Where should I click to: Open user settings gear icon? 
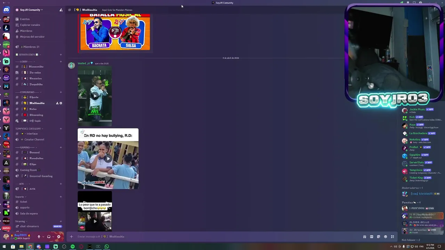click(58, 237)
